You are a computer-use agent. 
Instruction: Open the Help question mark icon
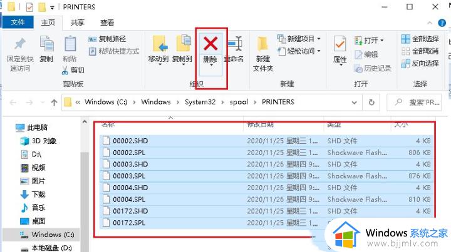[x=442, y=23]
